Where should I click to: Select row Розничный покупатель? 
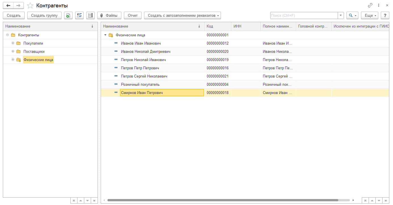coord(245,84)
